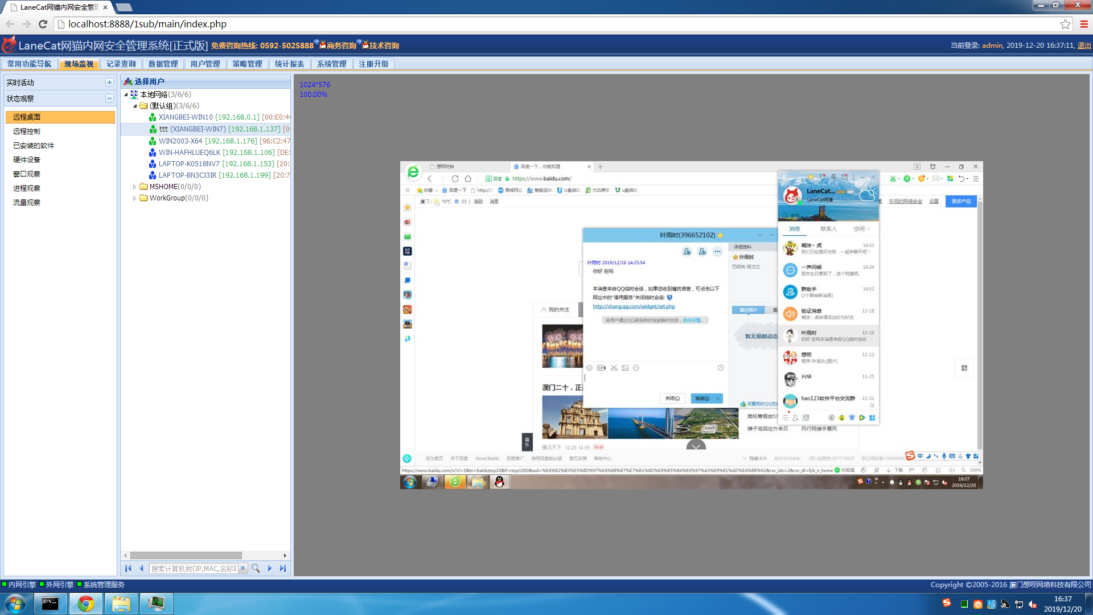Click the blue user icon for WIN-HAFHLUEQ6LK

tap(153, 153)
